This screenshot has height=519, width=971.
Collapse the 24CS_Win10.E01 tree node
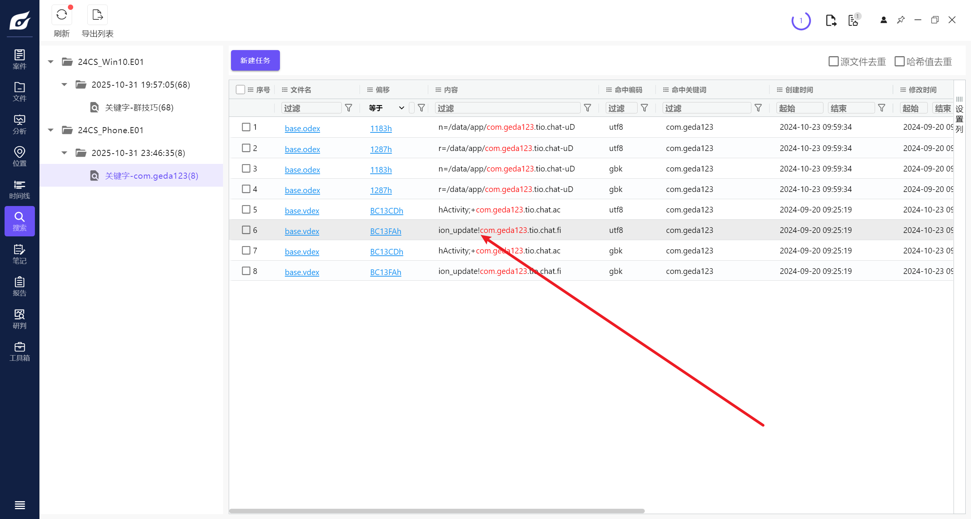(x=51, y=62)
